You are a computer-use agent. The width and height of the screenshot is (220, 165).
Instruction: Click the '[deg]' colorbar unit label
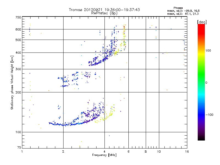pos(202,22)
